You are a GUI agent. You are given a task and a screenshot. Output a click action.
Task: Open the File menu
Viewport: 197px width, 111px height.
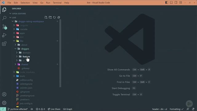(9, 3)
